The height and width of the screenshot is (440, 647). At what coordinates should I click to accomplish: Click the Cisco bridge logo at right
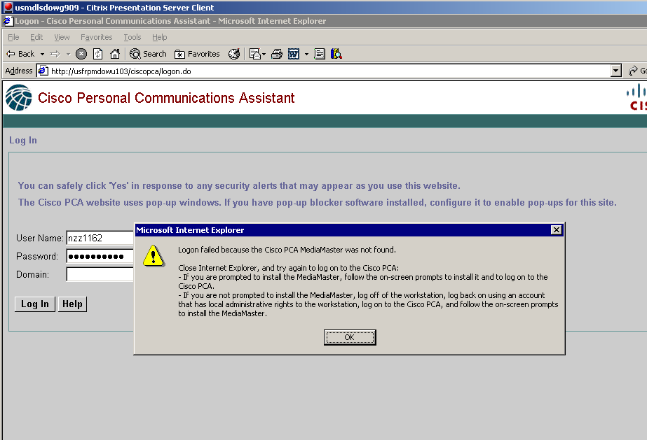pos(636,97)
